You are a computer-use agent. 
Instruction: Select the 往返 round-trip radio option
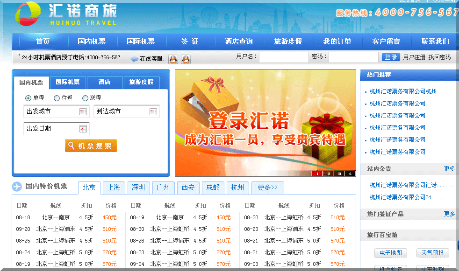pyautogui.click(x=57, y=98)
